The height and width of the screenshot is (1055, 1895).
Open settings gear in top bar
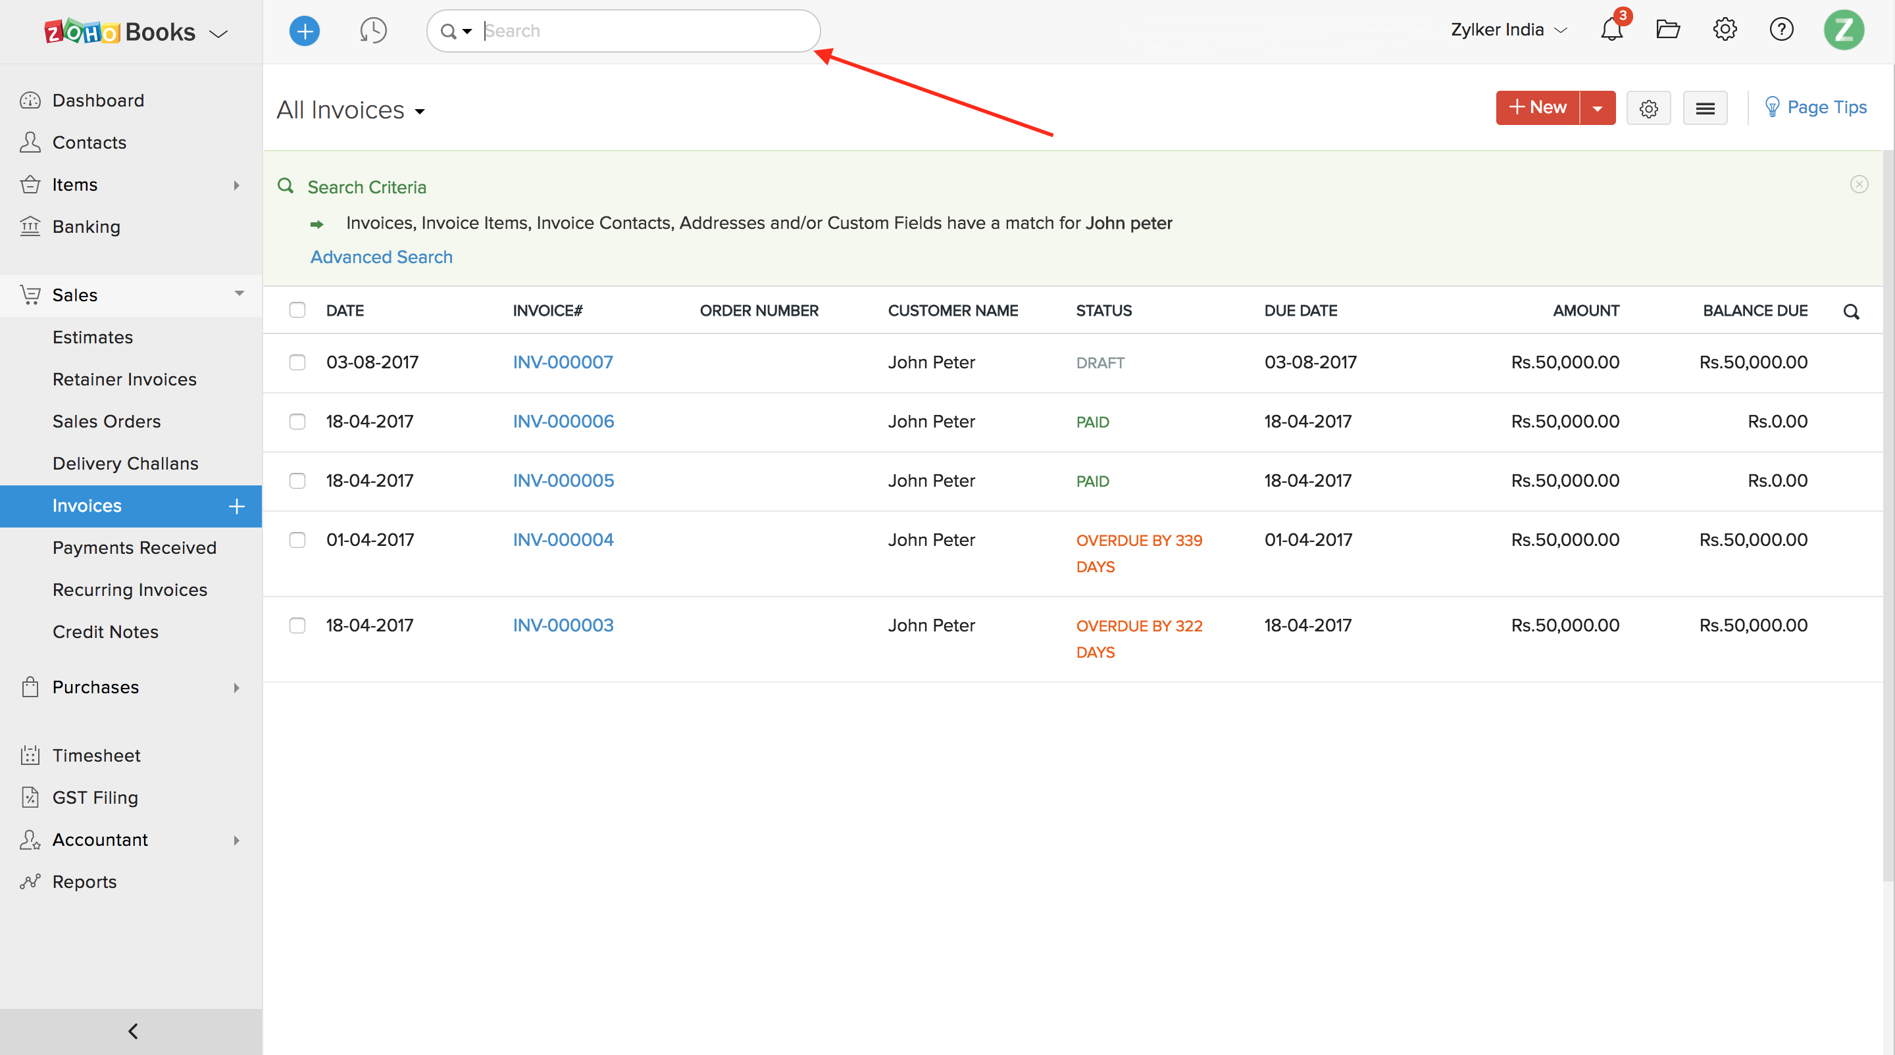point(1725,30)
